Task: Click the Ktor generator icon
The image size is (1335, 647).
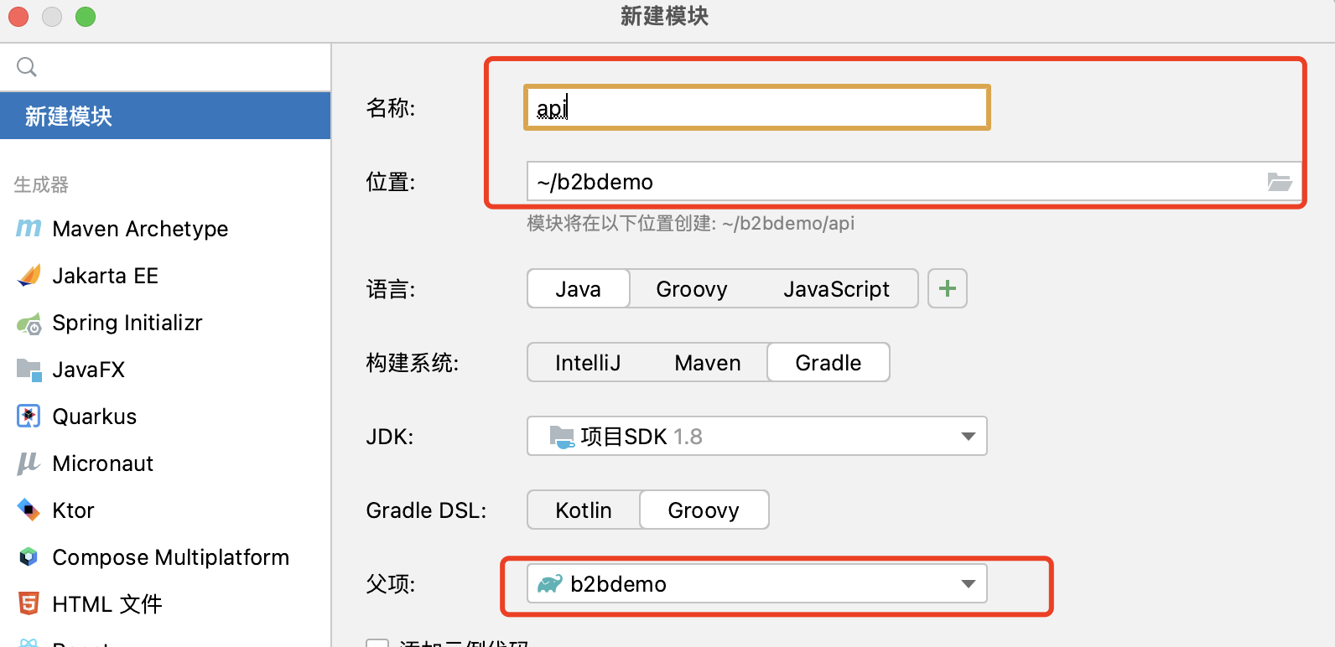Action: (29, 510)
